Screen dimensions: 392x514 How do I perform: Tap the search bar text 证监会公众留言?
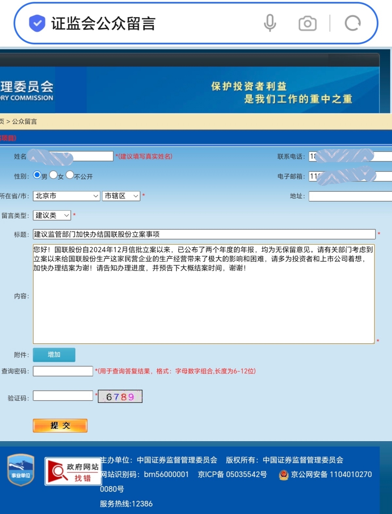click(x=103, y=24)
